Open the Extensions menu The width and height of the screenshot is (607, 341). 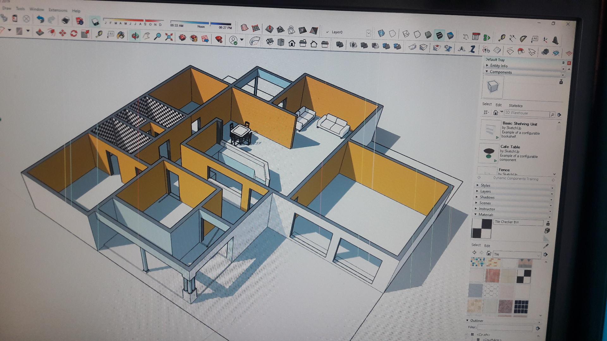click(x=58, y=10)
